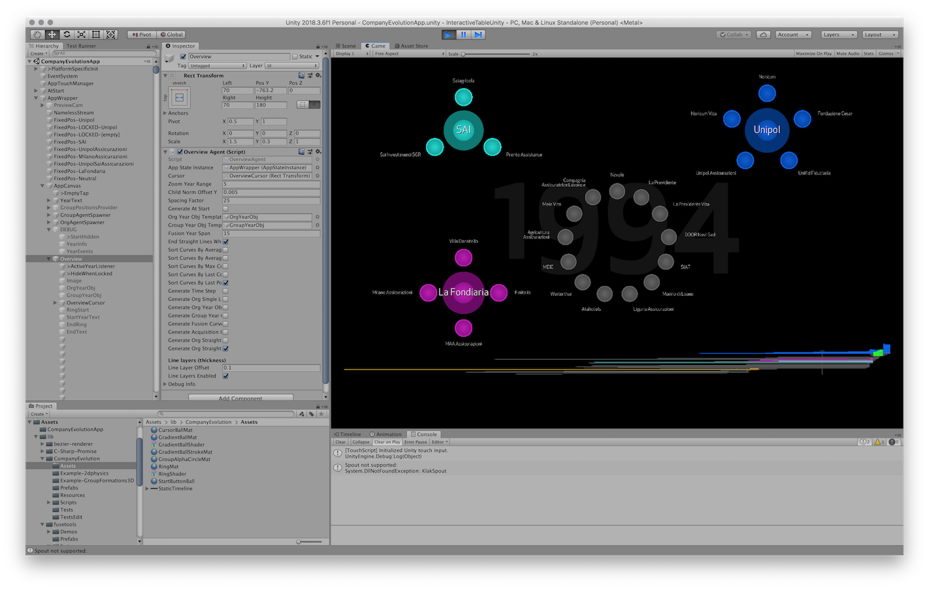Switch to the Scene tab
The width and height of the screenshot is (929, 589).
coord(346,46)
